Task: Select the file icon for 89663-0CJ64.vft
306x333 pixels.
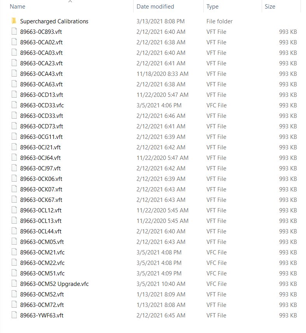Action: pos(14,158)
